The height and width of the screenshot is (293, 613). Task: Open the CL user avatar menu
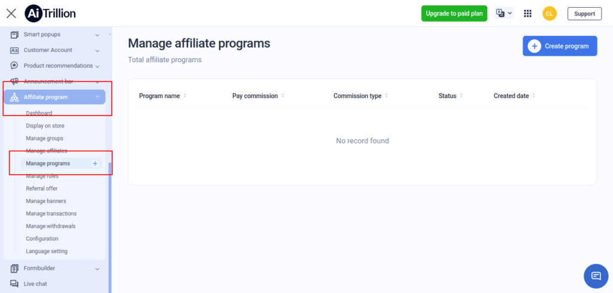point(550,14)
